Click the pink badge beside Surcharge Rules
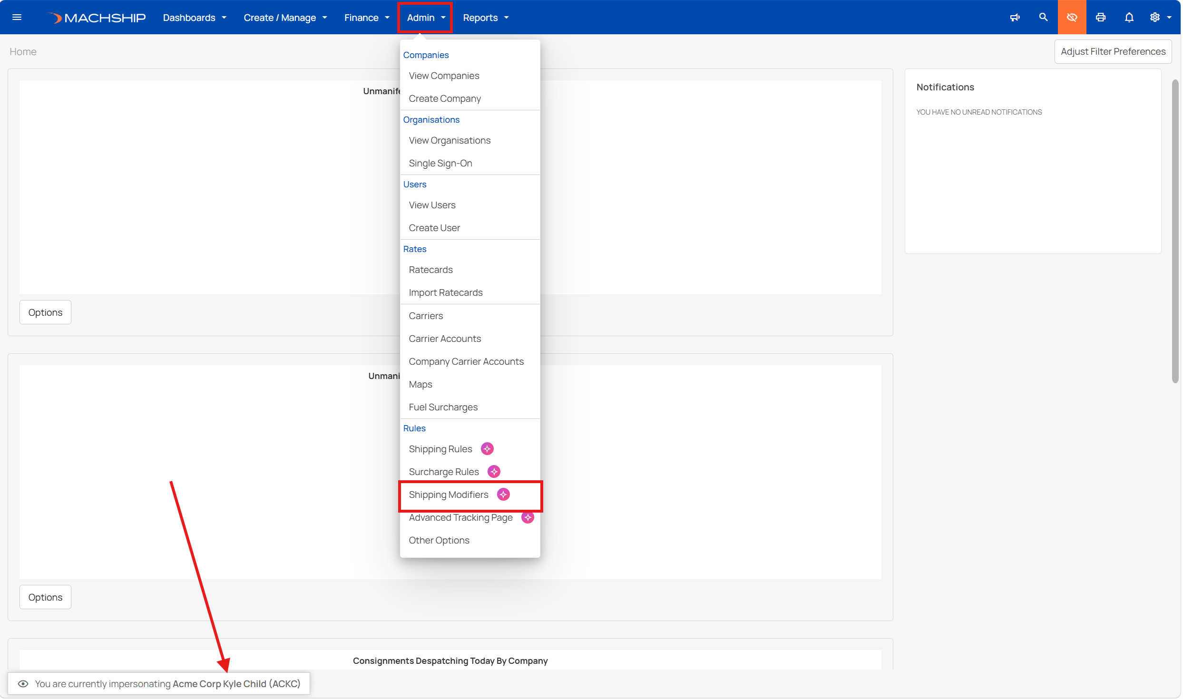Image resolution: width=1183 pixels, height=699 pixels. point(494,472)
